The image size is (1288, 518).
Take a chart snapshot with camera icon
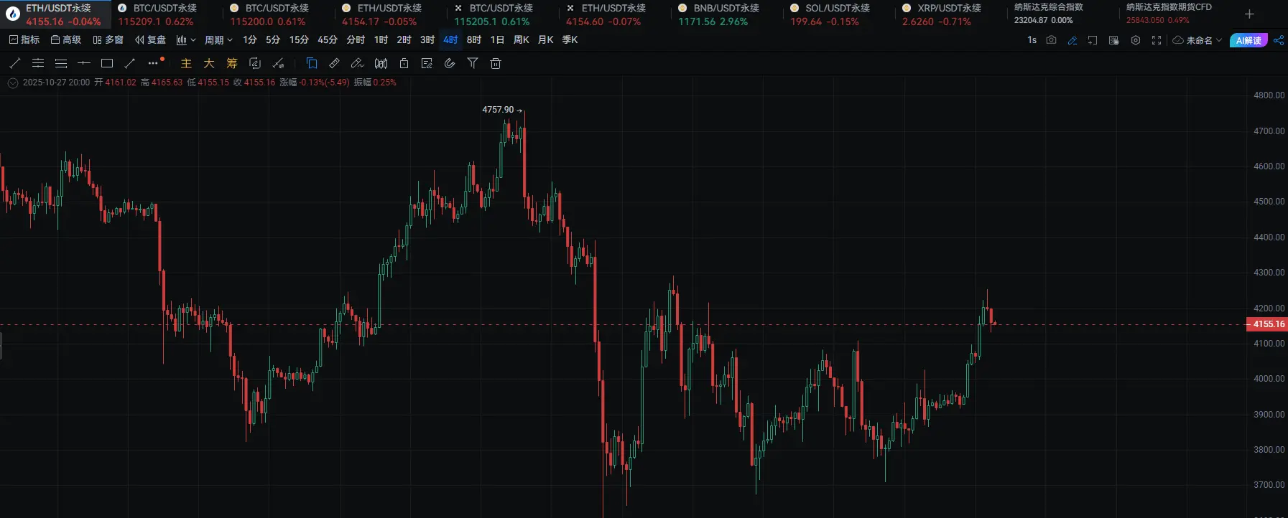pyautogui.click(x=1052, y=40)
